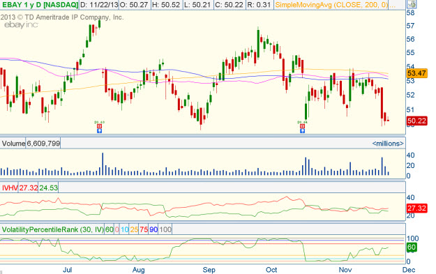Click the red earnings icon in July

(x=99, y=126)
